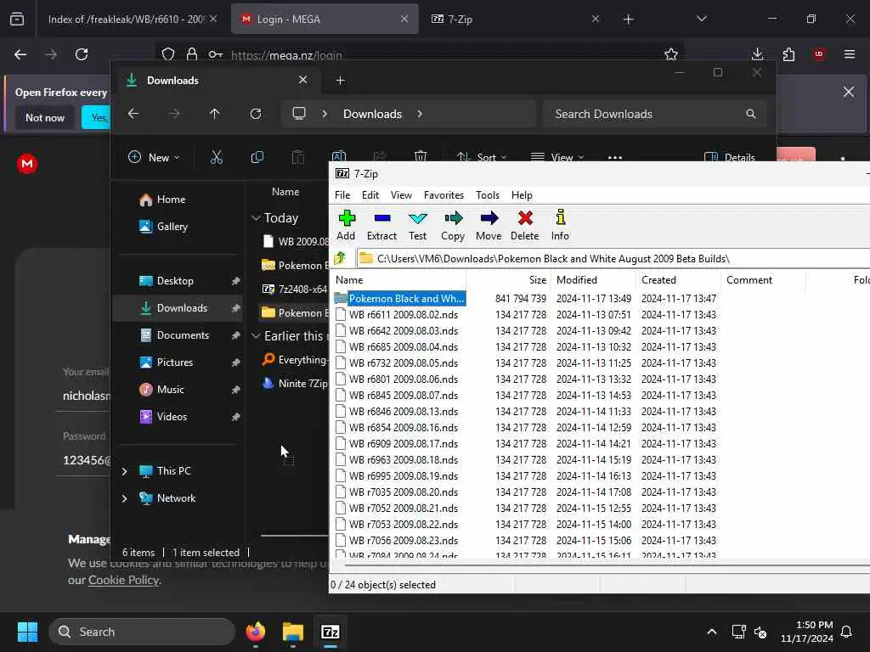Open the Help menu in 7-Zip
The width and height of the screenshot is (870, 652).
coord(522,195)
